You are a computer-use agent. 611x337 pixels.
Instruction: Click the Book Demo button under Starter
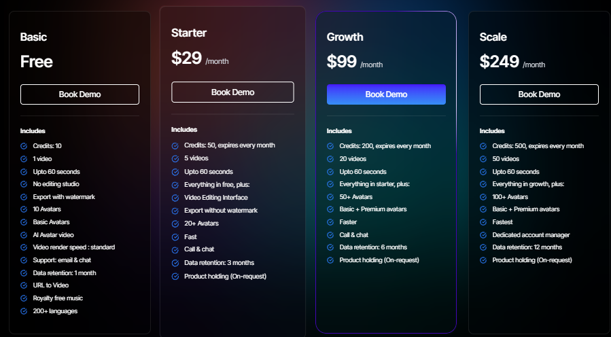tap(232, 92)
